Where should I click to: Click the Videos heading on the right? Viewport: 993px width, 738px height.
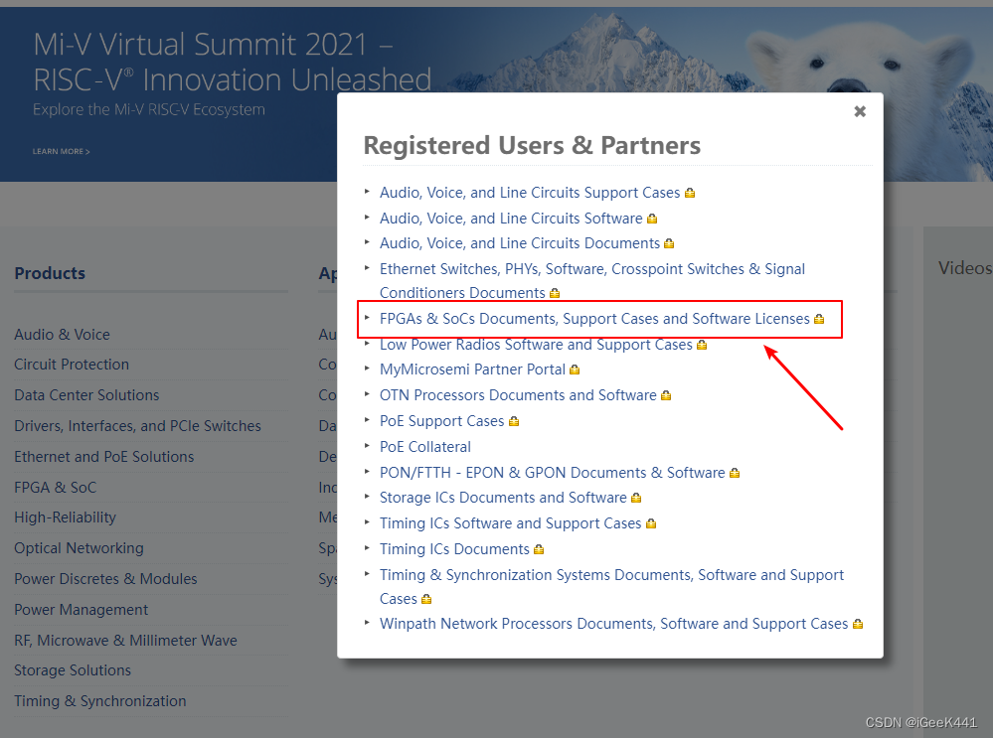(964, 268)
